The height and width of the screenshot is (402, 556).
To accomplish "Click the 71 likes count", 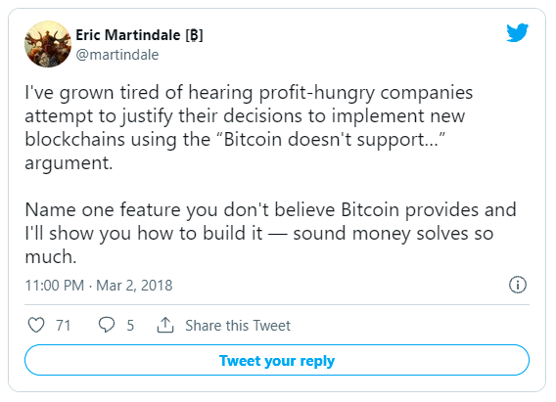I will point(63,326).
